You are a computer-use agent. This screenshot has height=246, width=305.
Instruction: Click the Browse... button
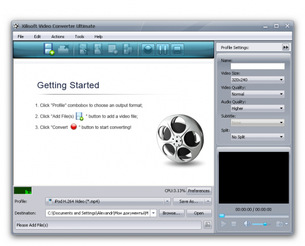click(172, 213)
